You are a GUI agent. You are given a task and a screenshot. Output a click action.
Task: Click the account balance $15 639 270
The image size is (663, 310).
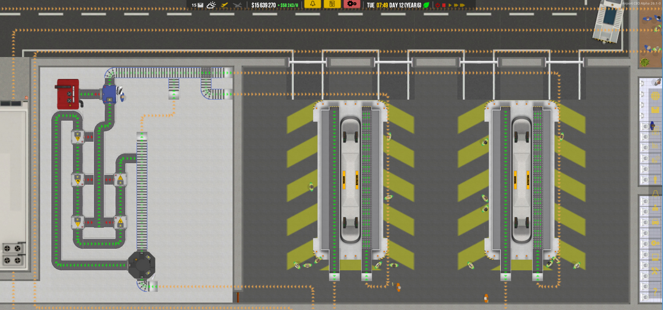pos(263,5)
